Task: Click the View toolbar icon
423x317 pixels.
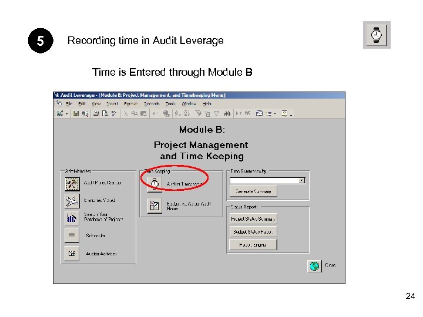Action: (60, 113)
